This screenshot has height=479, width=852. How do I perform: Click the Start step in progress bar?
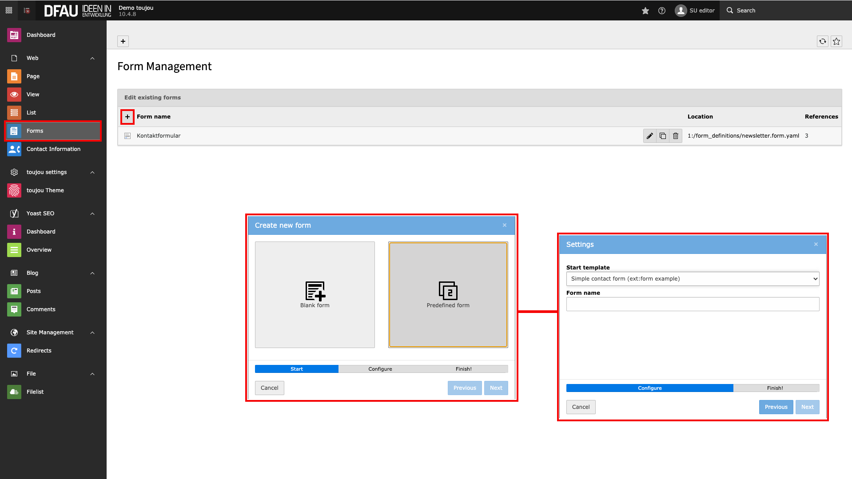tap(296, 369)
